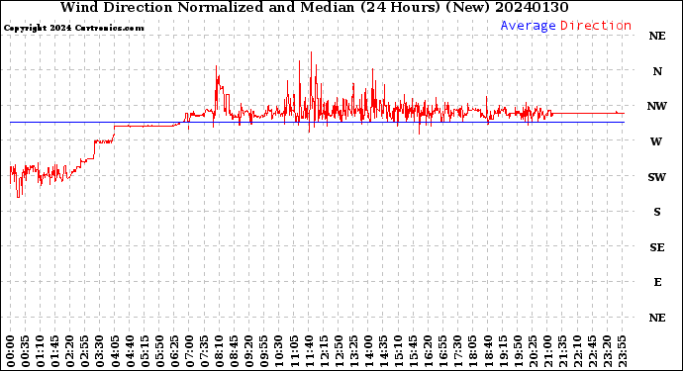Click the 02:55 time axis label

tap(85, 351)
